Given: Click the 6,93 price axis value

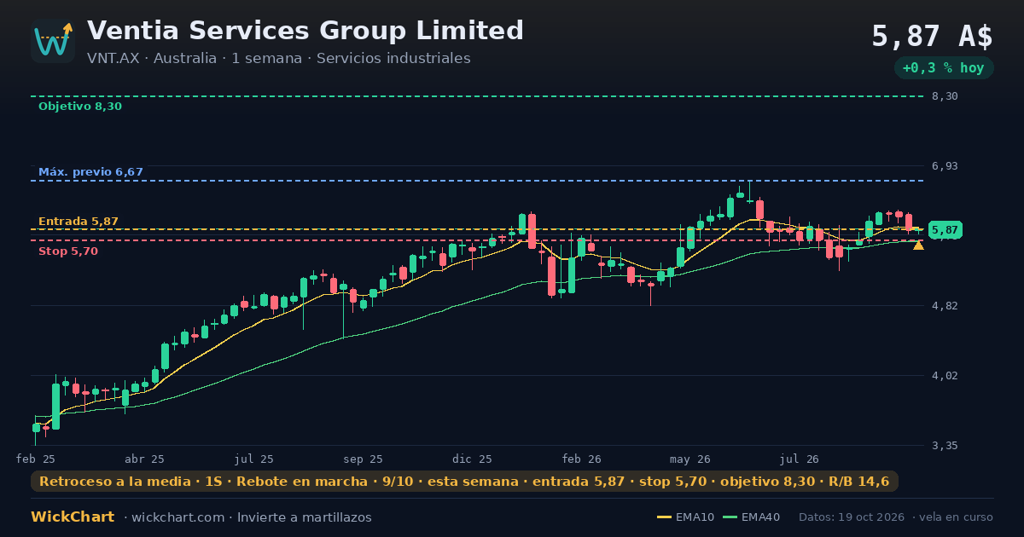Looking at the screenshot, I should click(x=945, y=166).
